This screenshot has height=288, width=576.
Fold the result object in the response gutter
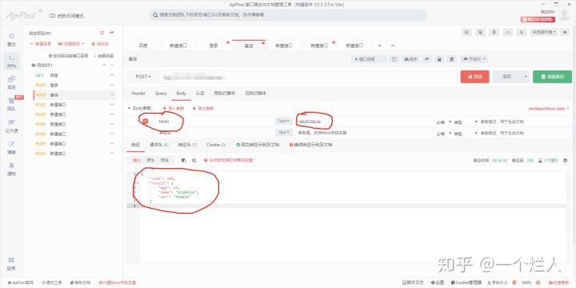pos(138,182)
